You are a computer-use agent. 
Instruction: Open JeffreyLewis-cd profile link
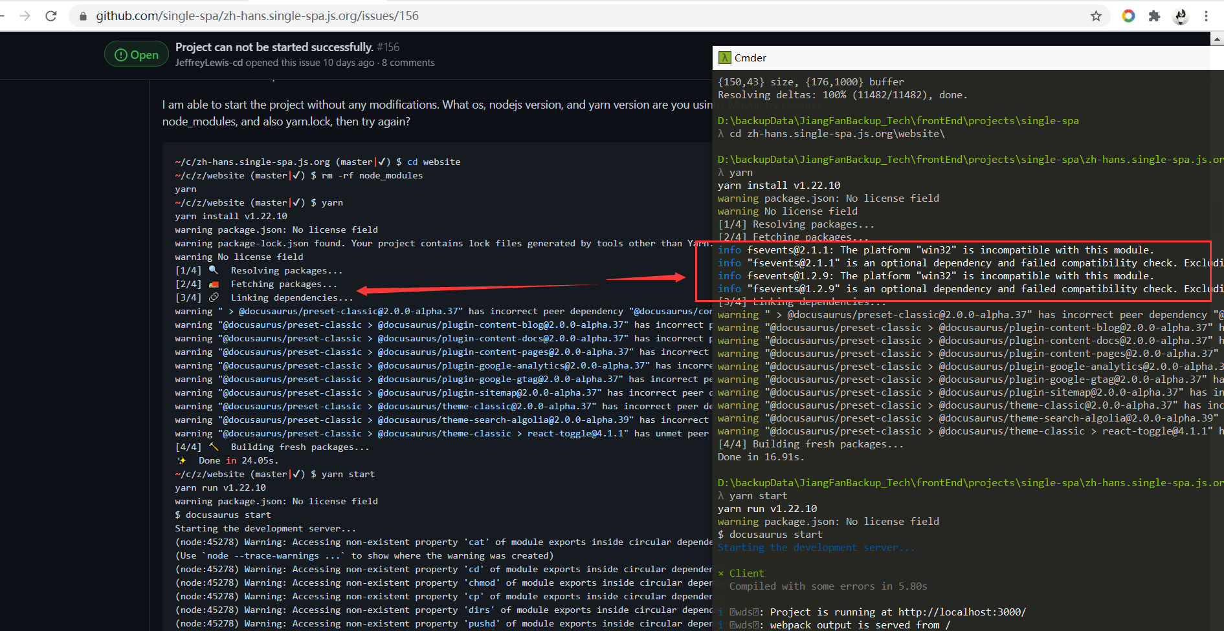(x=208, y=63)
